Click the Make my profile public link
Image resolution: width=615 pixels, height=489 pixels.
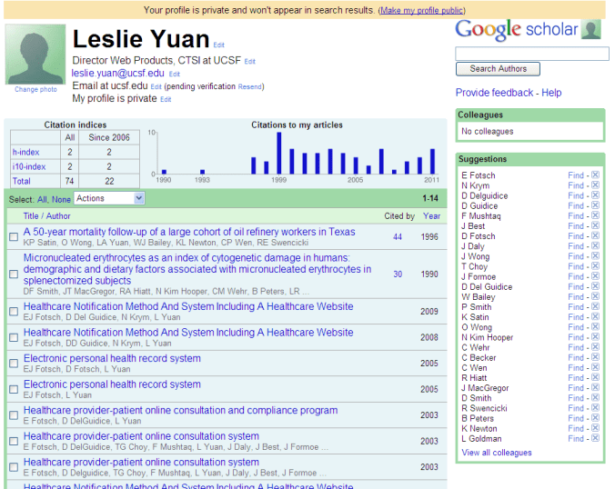(421, 10)
